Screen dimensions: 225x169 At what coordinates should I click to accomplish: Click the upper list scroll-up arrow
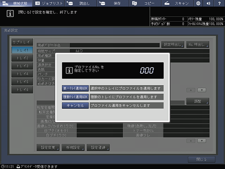coord(191,90)
